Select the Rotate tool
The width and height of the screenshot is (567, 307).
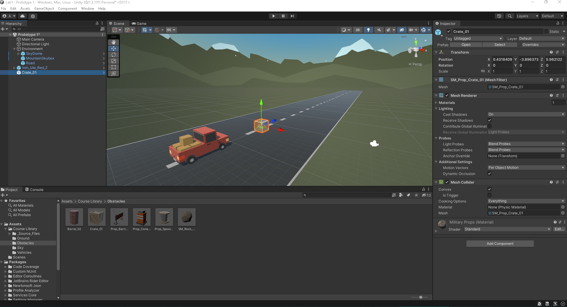pos(114,55)
